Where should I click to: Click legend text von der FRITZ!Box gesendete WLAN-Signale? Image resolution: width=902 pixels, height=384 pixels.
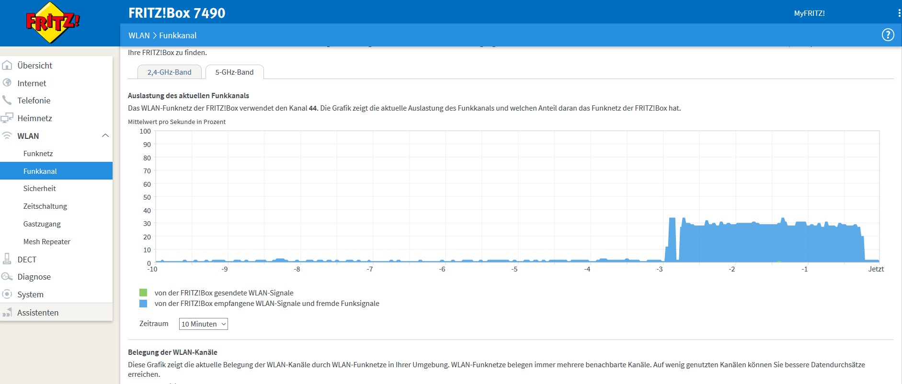224,293
